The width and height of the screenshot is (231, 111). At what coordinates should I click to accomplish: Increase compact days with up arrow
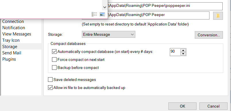[183, 50]
